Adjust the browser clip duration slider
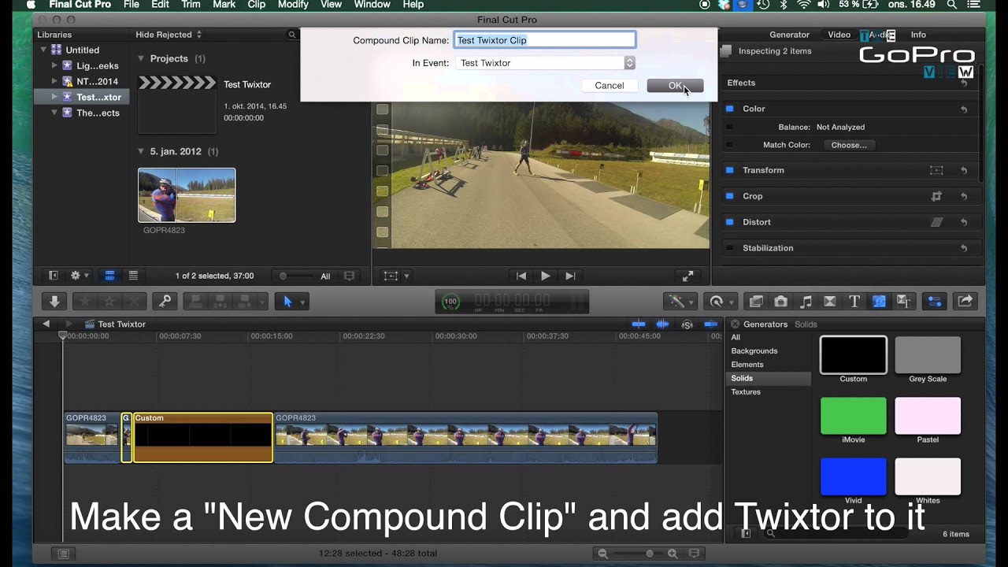The image size is (1008, 567). point(296,276)
